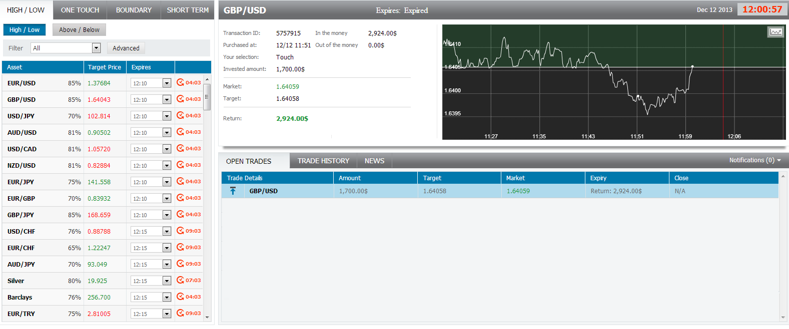Image resolution: width=789 pixels, height=329 pixels.
Task: Switch to the TRADE HISTORY tab
Action: pos(323,161)
